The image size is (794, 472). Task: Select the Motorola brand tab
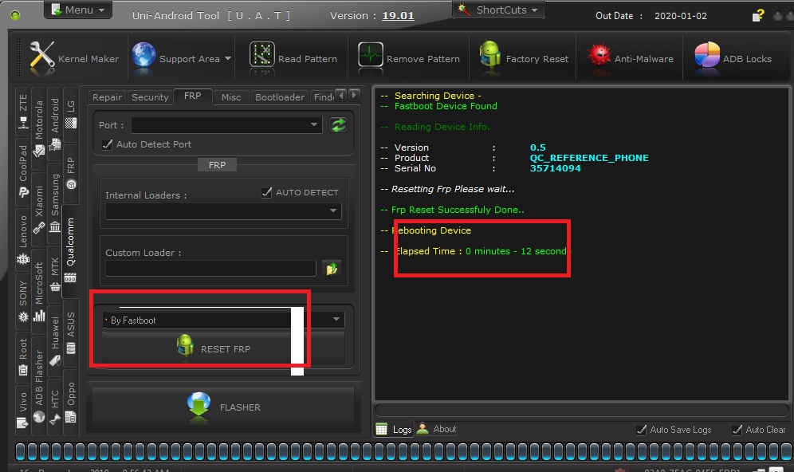39,127
